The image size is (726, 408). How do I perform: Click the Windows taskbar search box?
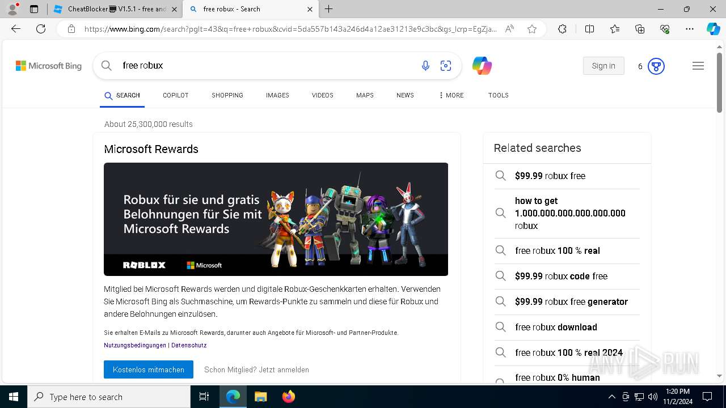(x=109, y=397)
